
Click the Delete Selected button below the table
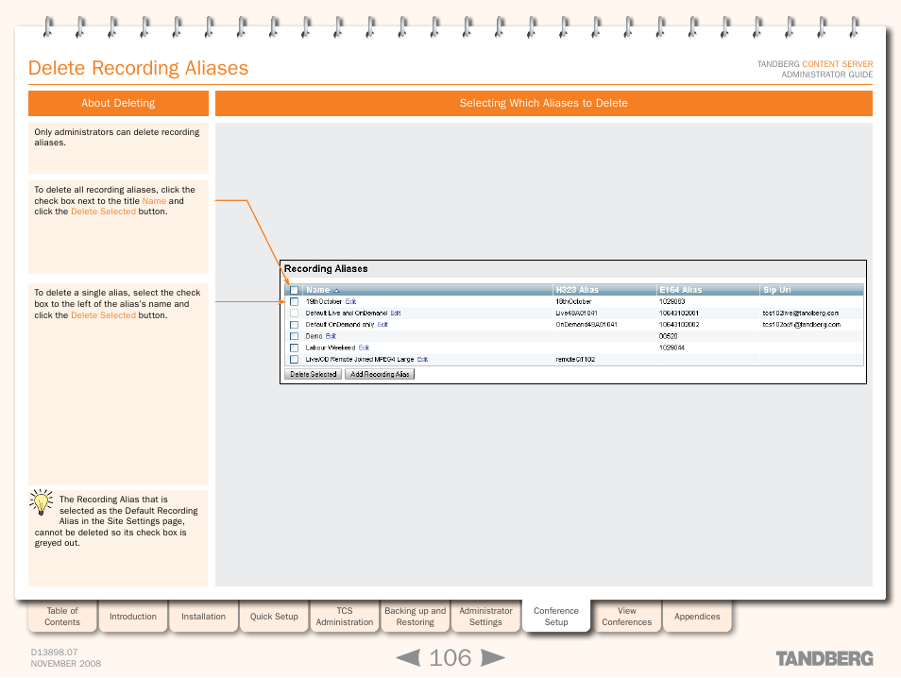(314, 374)
